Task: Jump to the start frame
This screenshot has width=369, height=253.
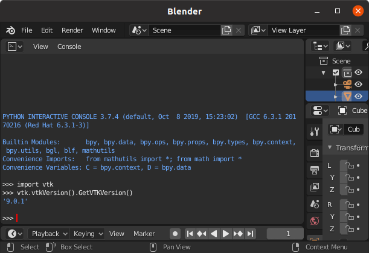Action: point(190,234)
